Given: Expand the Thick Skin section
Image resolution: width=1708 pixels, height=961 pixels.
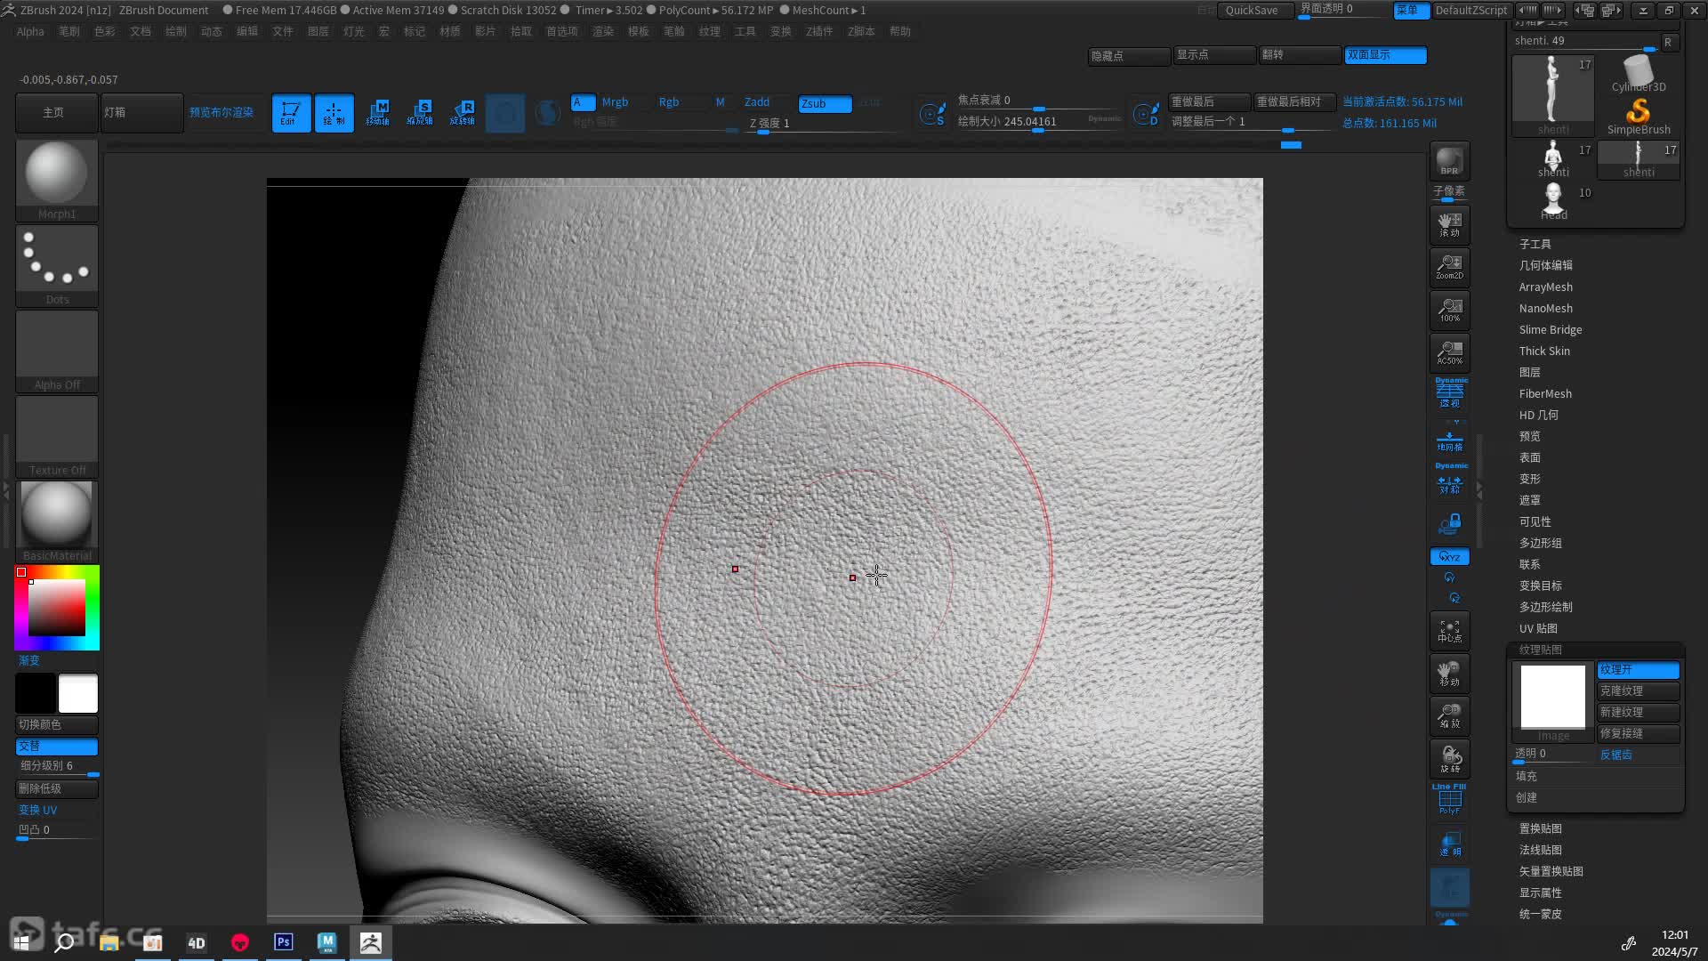Looking at the screenshot, I should click(x=1544, y=351).
